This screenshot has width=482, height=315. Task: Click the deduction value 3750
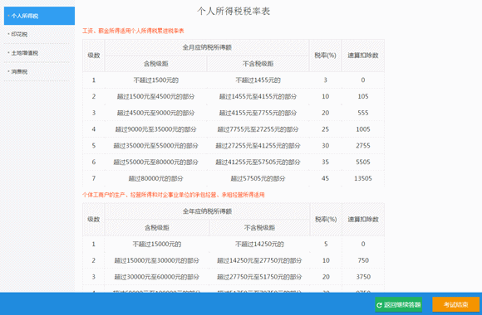click(x=363, y=277)
